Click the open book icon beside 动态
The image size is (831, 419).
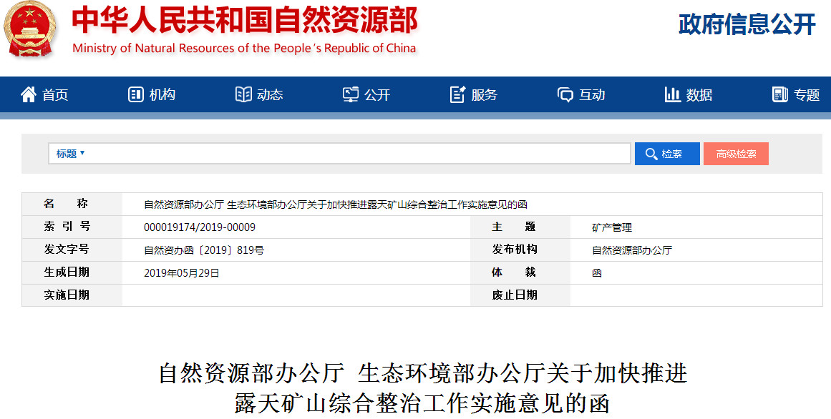point(243,94)
